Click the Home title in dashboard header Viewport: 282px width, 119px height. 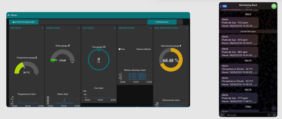tap(14, 15)
